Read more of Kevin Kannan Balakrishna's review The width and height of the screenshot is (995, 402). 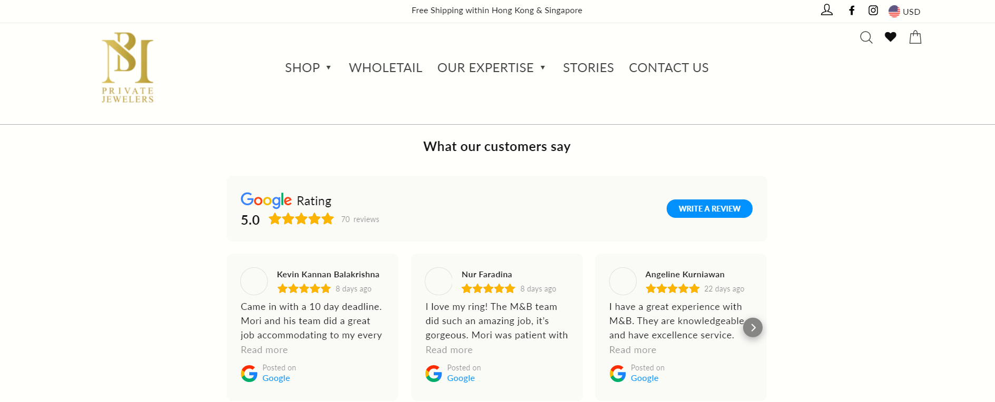[x=264, y=350]
